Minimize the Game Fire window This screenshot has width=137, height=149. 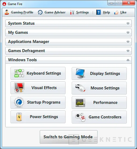click(111, 3)
